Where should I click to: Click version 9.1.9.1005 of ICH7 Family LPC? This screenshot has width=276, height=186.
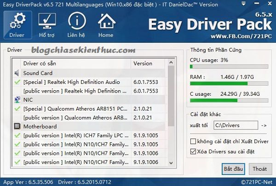point(146,135)
